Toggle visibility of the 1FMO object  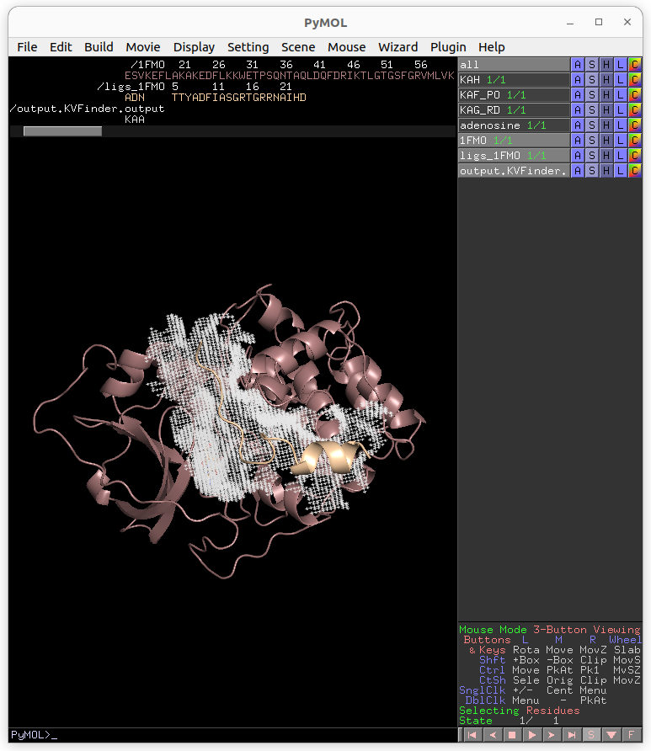pos(514,141)
